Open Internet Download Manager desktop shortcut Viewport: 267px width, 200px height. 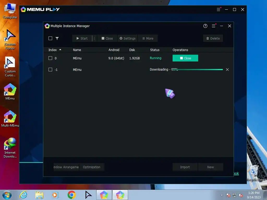click(x=10, y=148)
